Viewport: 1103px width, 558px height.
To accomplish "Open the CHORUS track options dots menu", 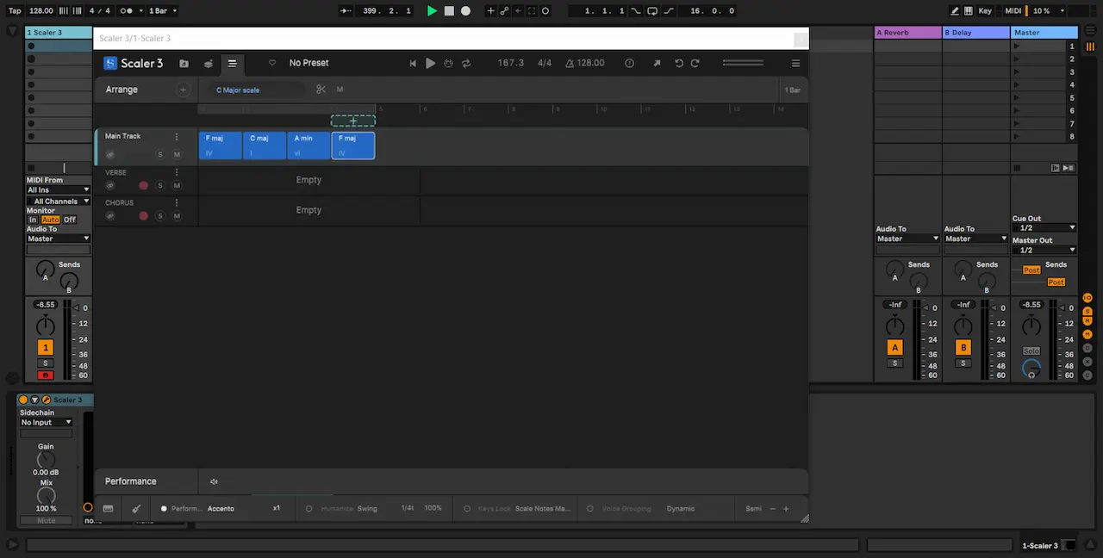I will 177,203.
